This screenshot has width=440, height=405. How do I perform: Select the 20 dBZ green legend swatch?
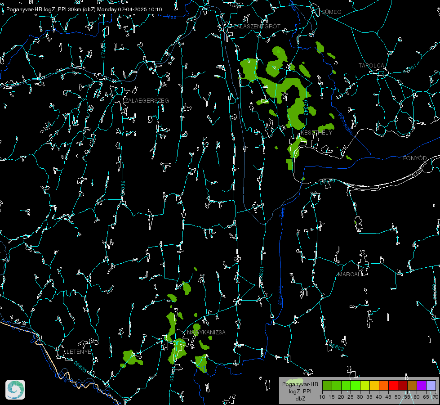[x=346, y=385]
